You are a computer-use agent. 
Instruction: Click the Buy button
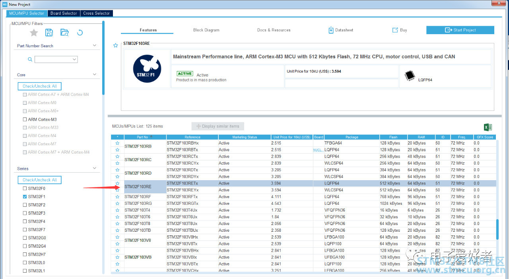coord(400,30)
